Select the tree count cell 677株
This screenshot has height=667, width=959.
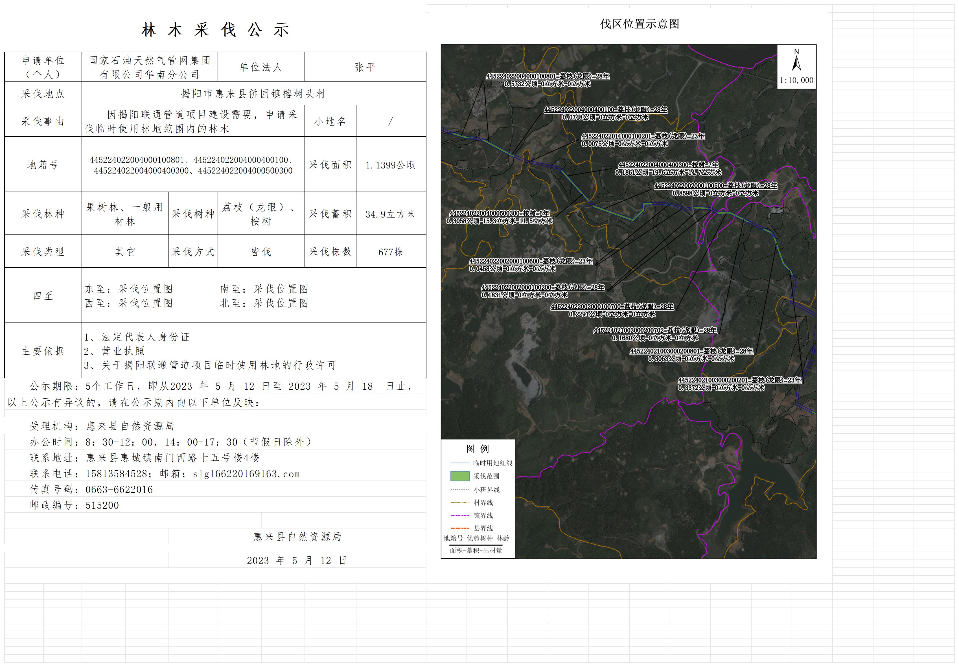pos(391,252)
